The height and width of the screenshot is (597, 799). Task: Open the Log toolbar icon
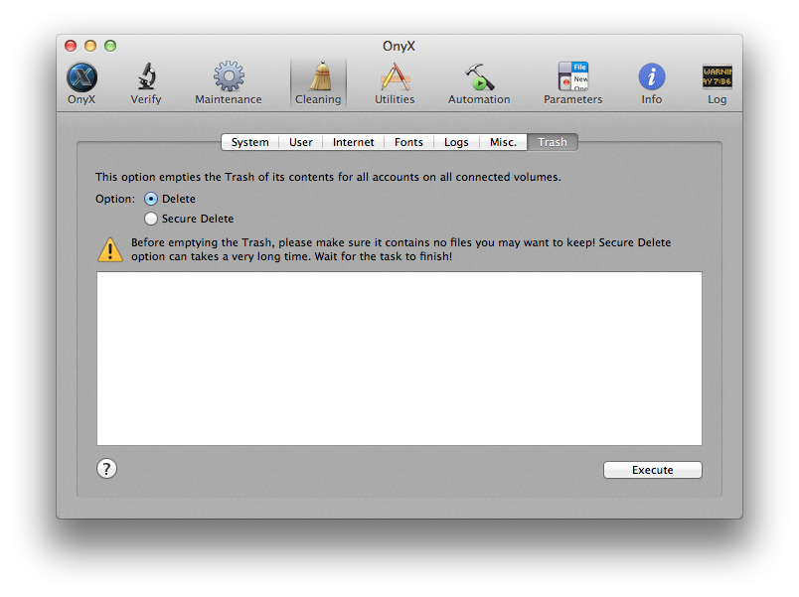717,77
